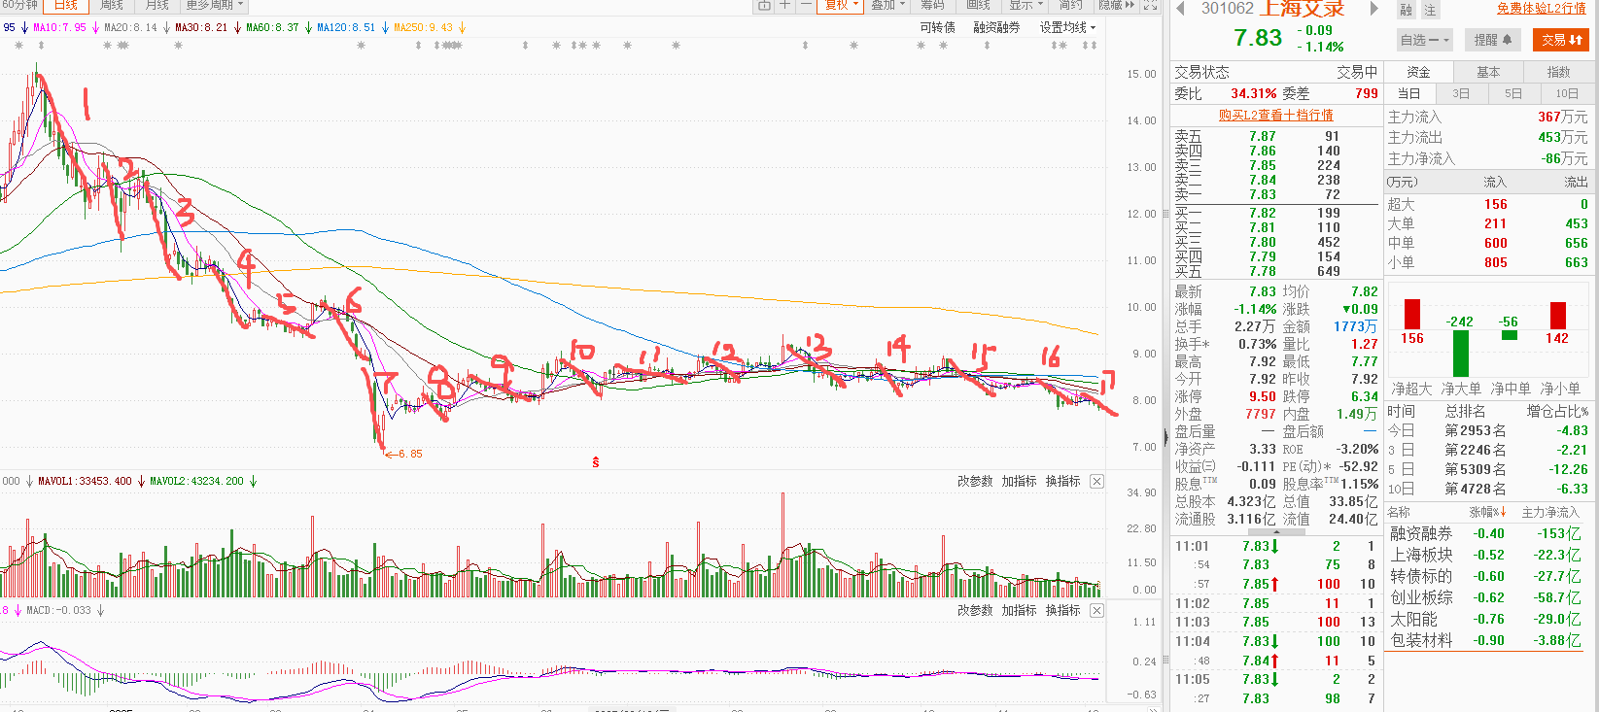Select the 日线 daily chart period
This screenshot has width=1599, height=712.
click(66, 6)
